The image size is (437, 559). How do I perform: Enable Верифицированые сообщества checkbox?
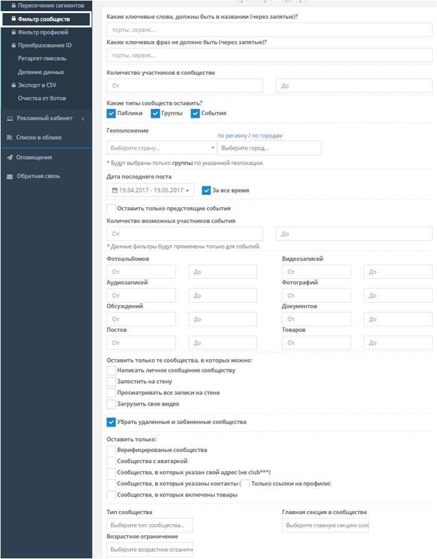111,450
